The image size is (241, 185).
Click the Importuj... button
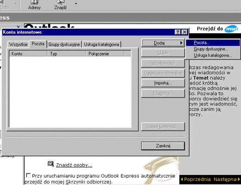163,83
